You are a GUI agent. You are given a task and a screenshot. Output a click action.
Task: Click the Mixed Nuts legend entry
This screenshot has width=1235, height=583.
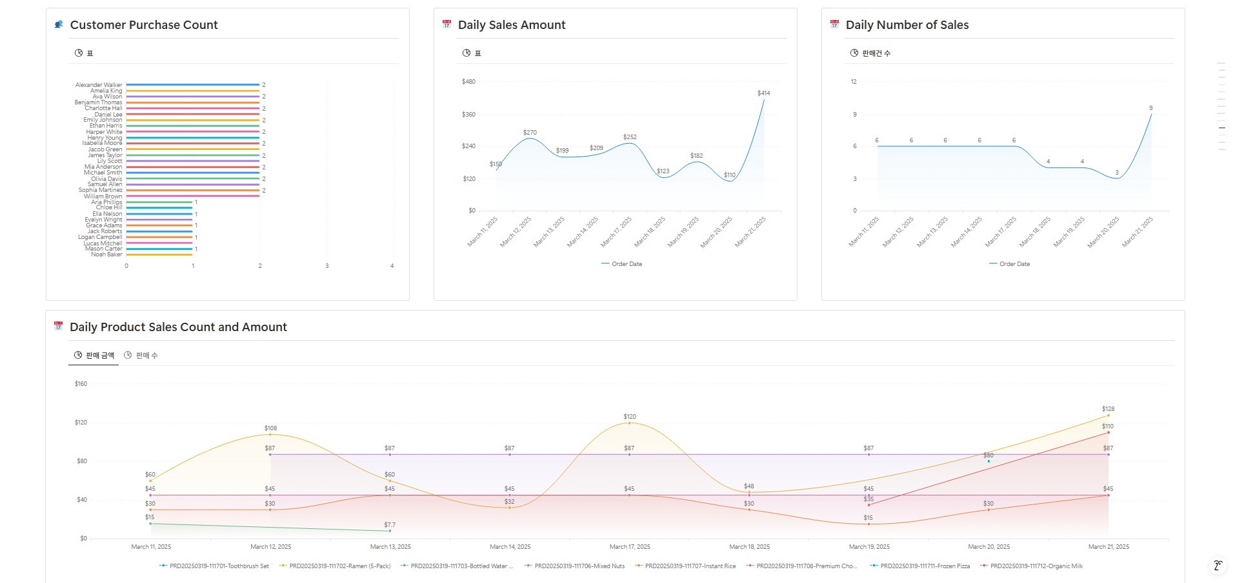pyautogui.click(x=575, y=566)
